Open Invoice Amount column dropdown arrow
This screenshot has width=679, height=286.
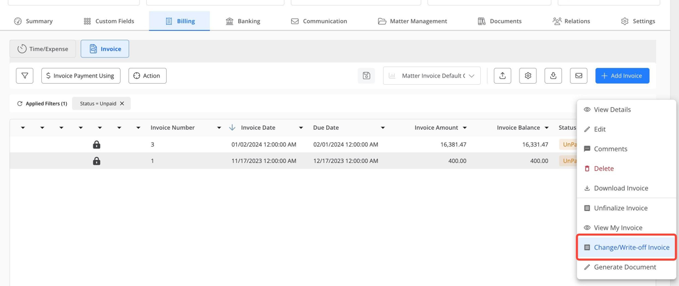pyautogui.click(x=464, y=128)
